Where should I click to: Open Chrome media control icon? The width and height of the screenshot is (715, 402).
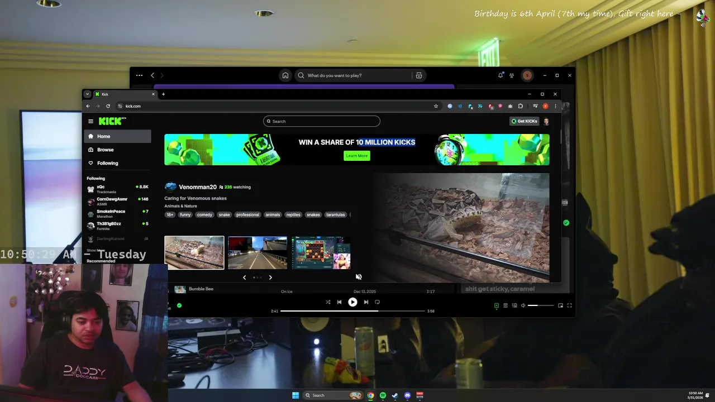tap(535, 106)
